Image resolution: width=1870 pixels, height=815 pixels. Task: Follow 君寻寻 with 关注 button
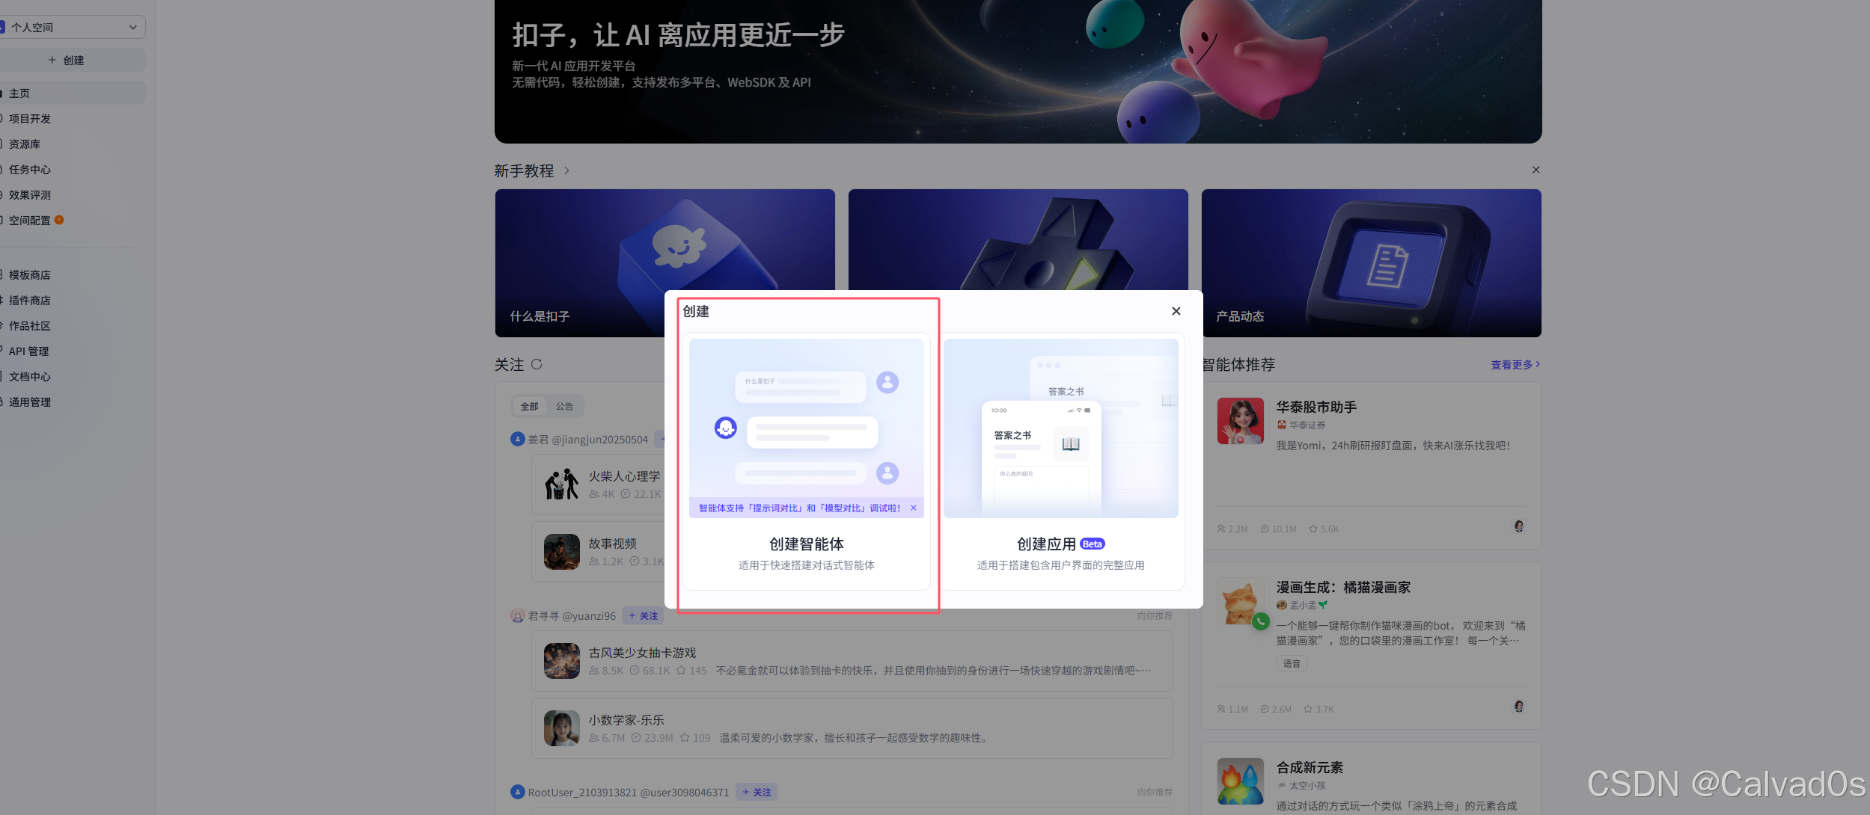tap(643, 616)
